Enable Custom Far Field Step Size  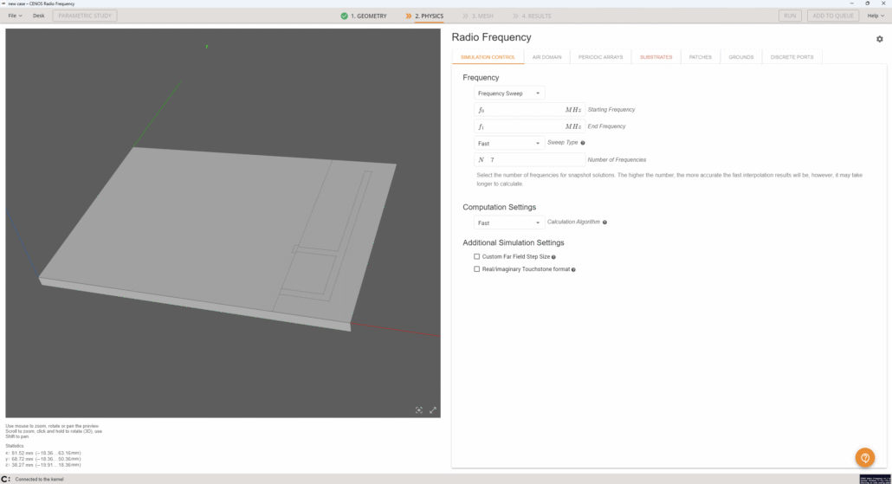click(477, 257)
